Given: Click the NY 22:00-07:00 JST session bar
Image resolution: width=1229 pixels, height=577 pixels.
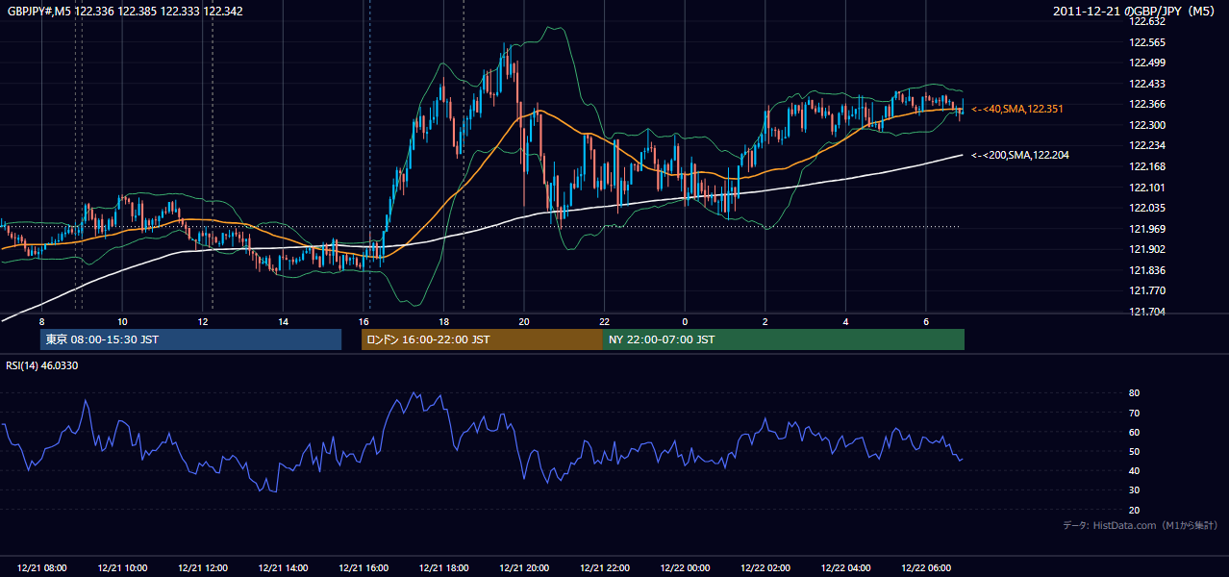Looking at the screenshot, I should [784, 339].
